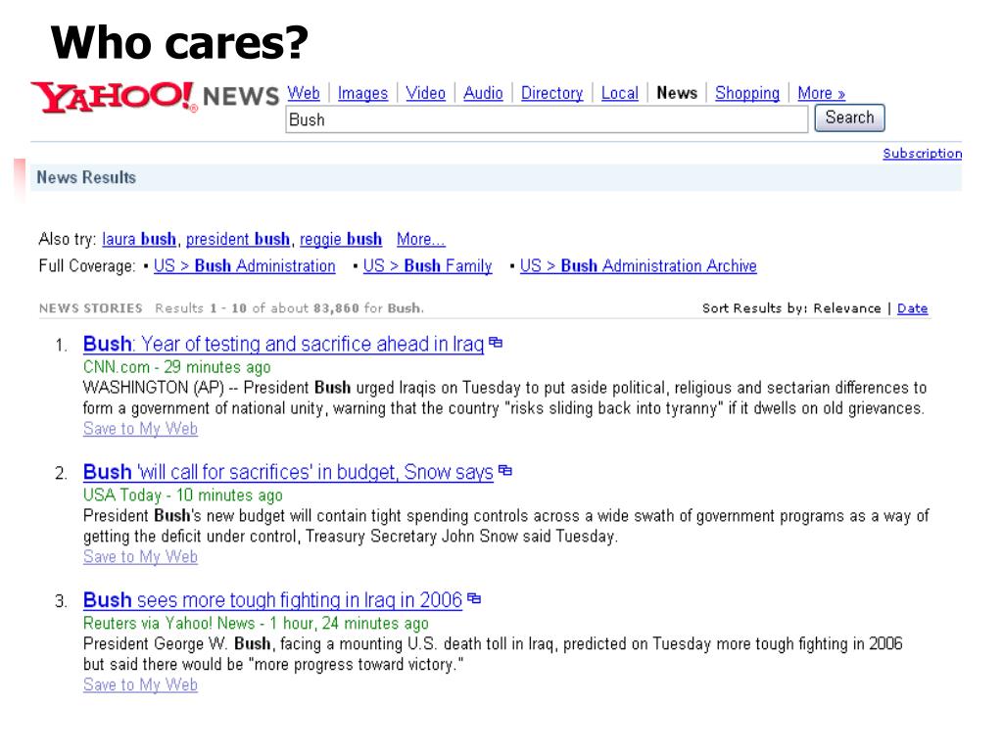Switch to the Audio search tab
Image resolution: width=1003 pixels, height=752 pixels.
(483, 93)
